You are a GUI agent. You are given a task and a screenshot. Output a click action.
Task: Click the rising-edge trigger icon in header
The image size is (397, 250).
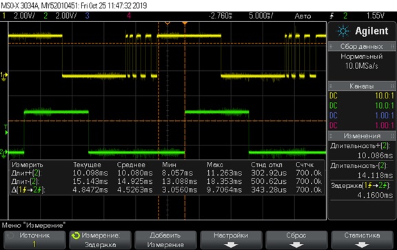pos(332,16)
